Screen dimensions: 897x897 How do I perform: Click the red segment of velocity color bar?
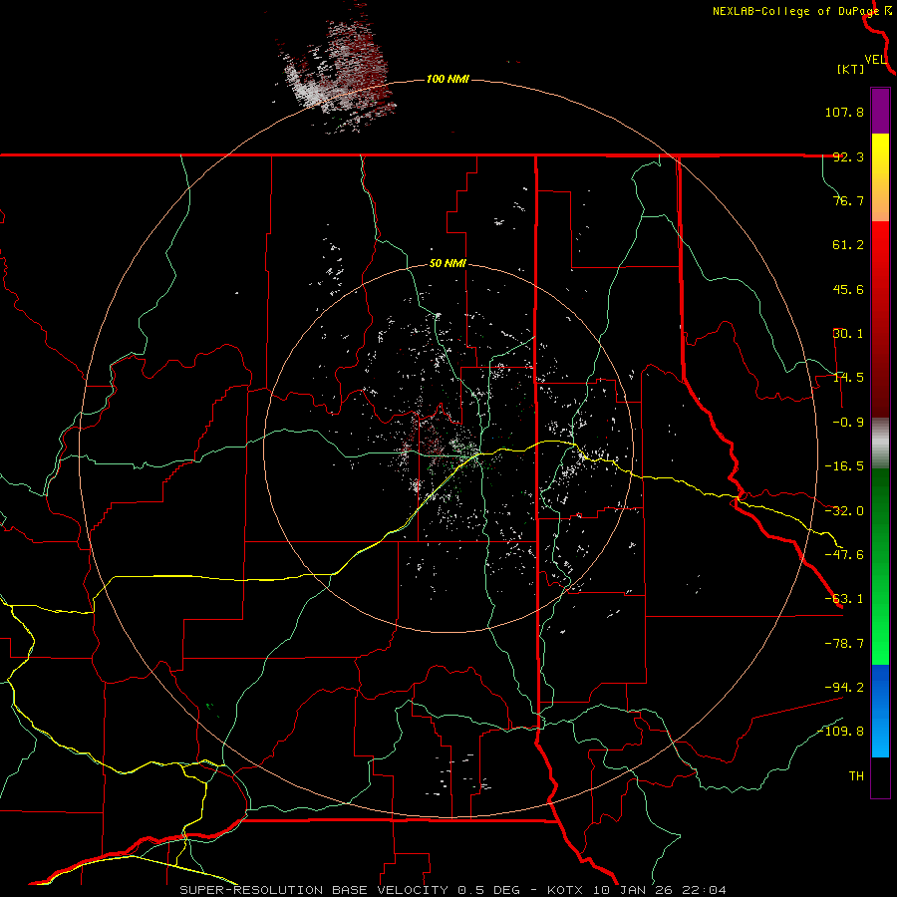tap(880, 319)
